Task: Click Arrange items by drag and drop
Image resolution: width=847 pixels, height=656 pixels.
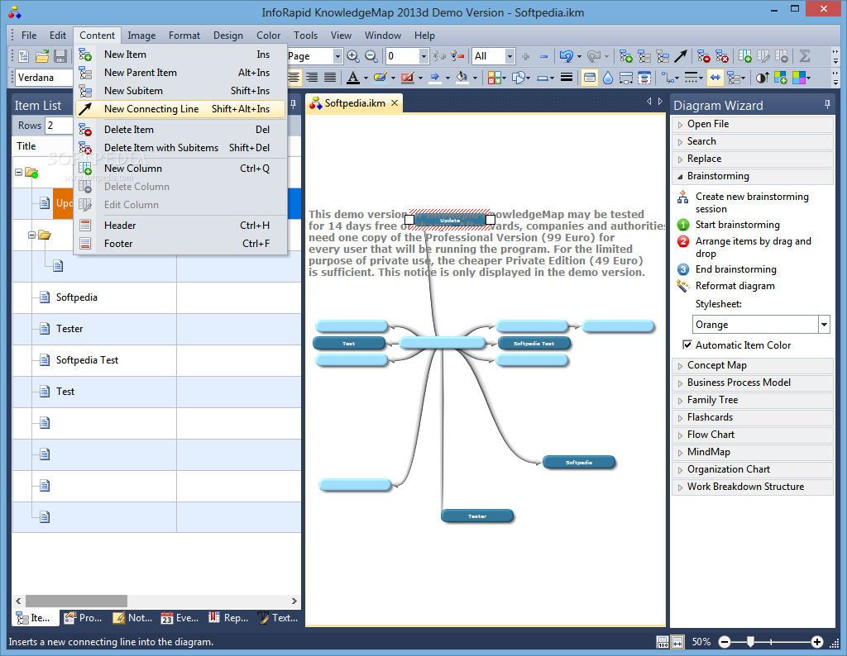Action: click(753, 248)
